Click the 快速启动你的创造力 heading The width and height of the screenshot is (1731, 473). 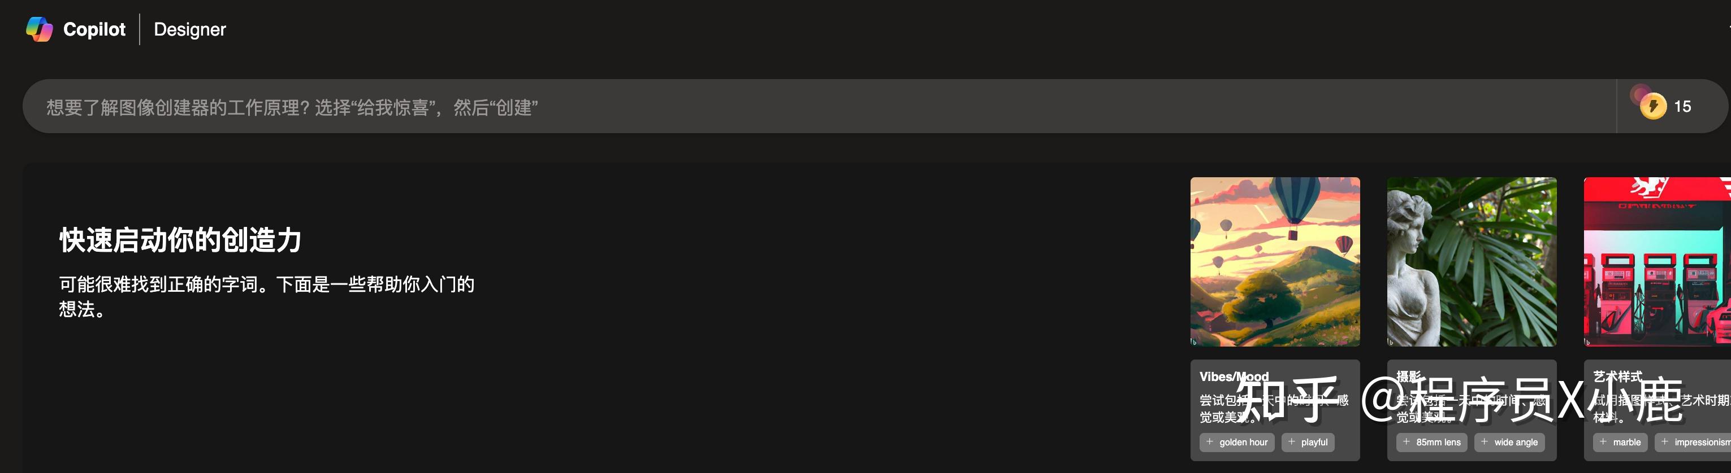[x=180, y=240]
